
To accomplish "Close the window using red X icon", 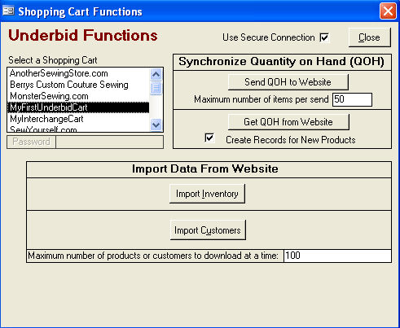I will (388, 11).
